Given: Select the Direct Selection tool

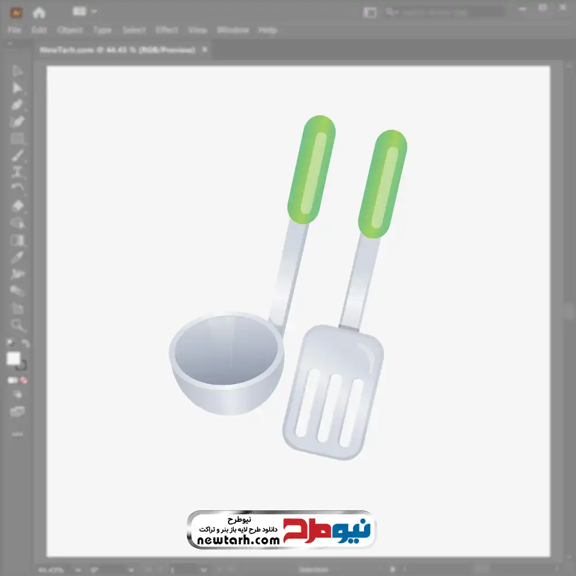Looking at the screenshot, I should (17, 88).
